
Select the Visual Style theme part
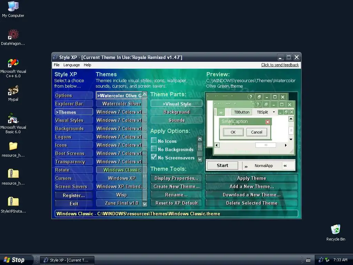click(176, 104)
